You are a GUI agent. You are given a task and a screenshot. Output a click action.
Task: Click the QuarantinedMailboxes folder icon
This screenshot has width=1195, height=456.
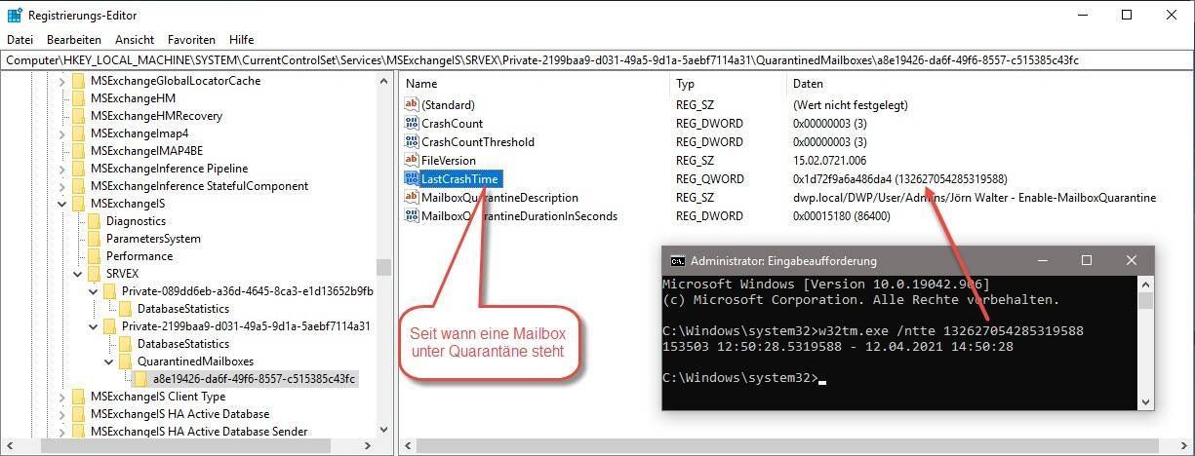tap(129, 361)
